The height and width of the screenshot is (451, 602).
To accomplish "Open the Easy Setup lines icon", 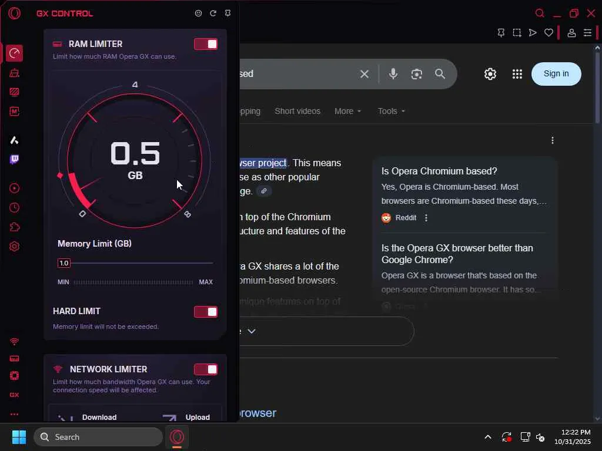I will click(587, 33).
